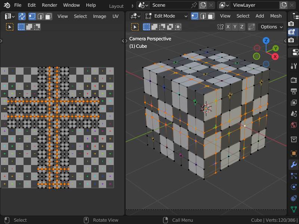Open the Edit Mode dropdown
The image size is (299, 224).
tap(166, 16)
